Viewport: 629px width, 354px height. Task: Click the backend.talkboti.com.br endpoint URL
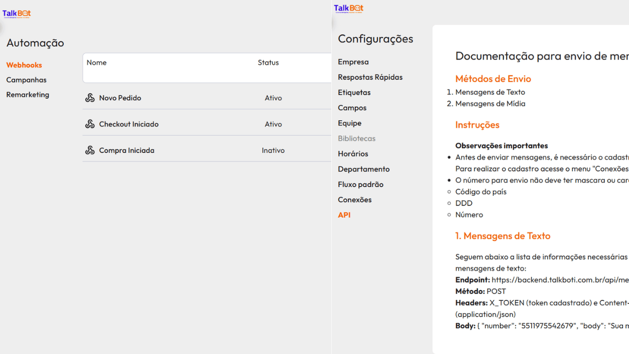pyautogui.click(x=560, y=280)
